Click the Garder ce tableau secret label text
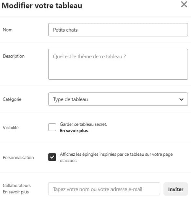The image size is (191, 198). click(x=83, y=124)
